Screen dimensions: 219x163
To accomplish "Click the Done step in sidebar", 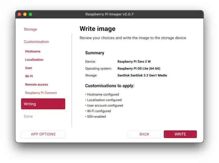I will (28, 116).
